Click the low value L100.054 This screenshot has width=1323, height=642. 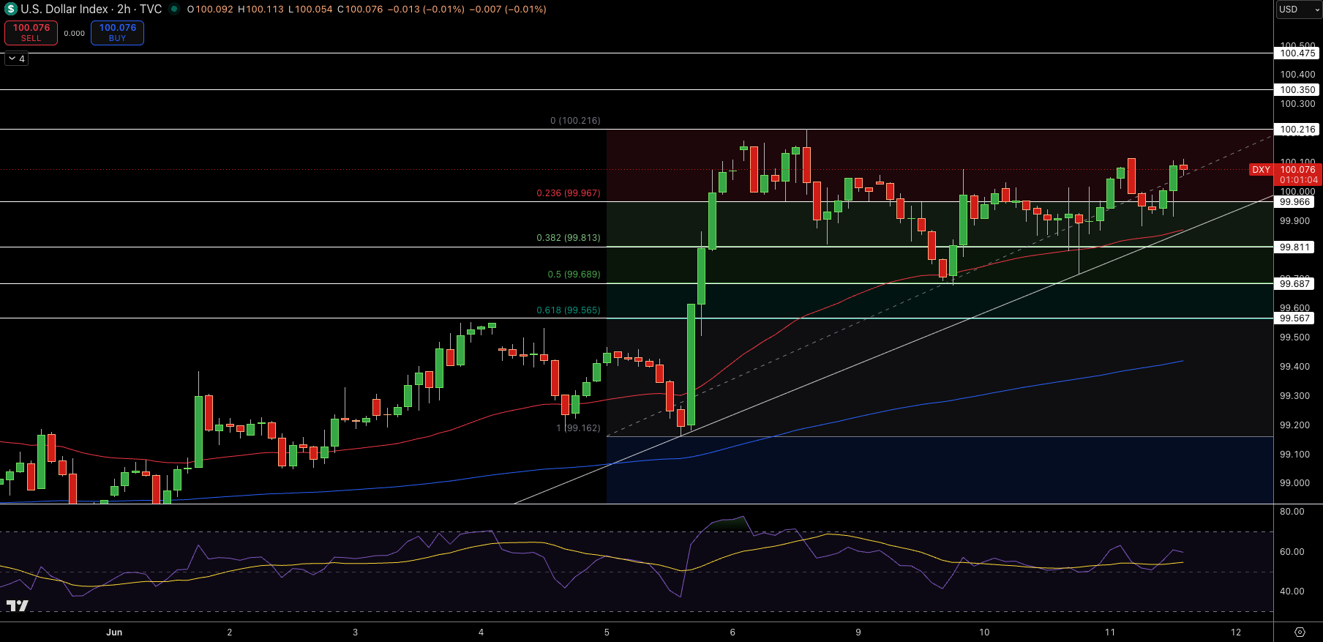[x=310, y=10]
